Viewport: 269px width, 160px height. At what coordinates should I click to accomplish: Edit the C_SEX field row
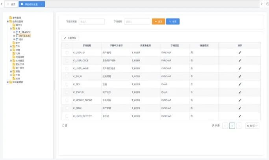[x=239, y=84]
